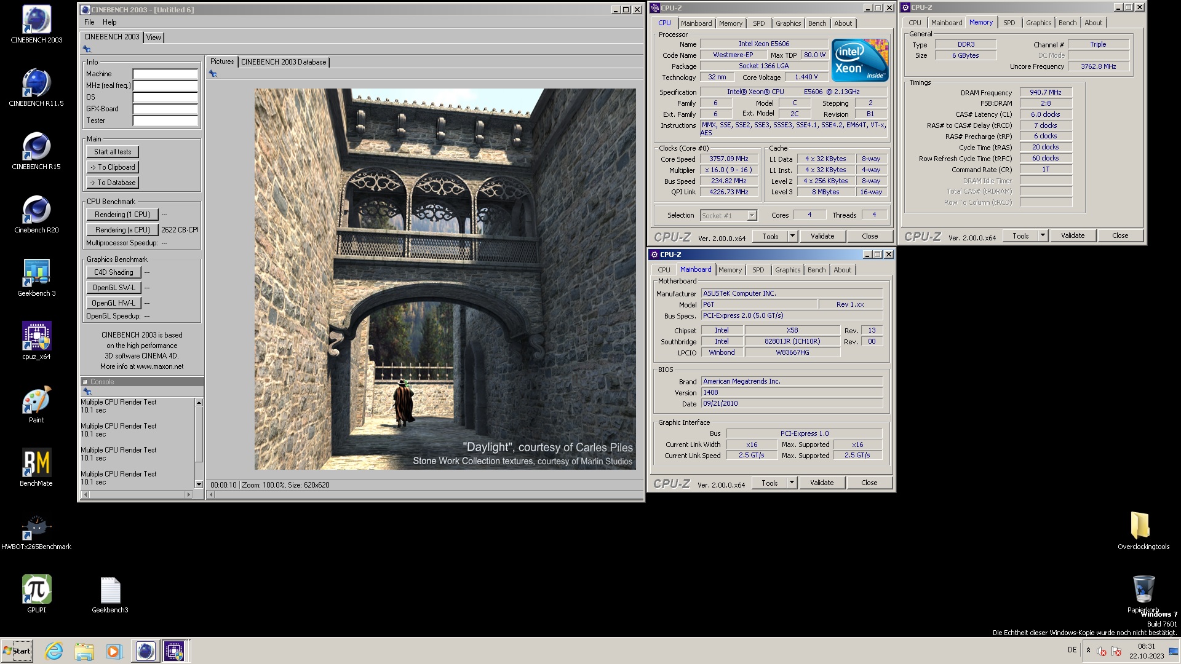Click Tools button in Memory CPU-Z window
This screenshot has width=1181, height=664.
click(1020, 235)
